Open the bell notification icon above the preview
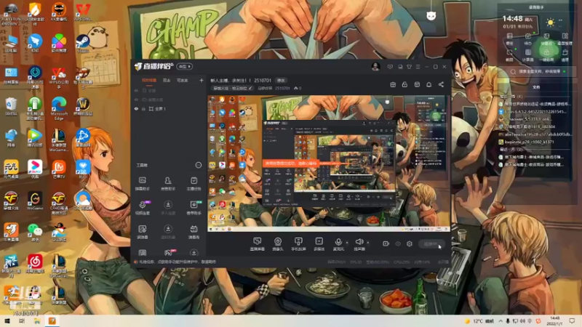The image size is (582, 327). point(428,84)
